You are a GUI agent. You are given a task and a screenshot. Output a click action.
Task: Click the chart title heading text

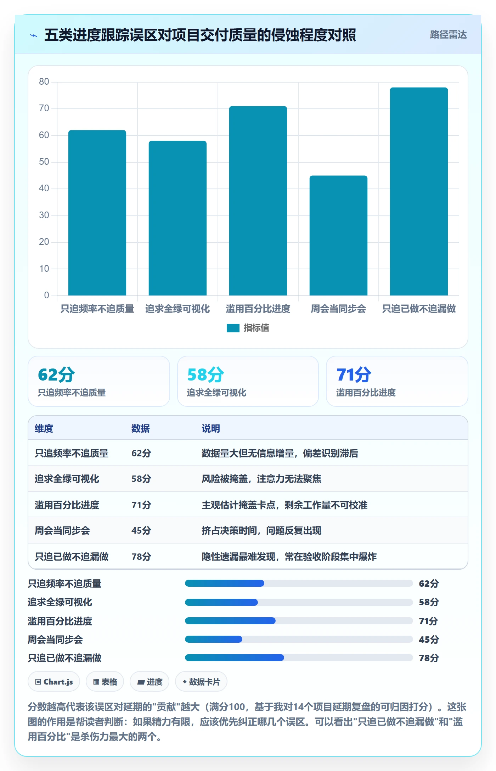200,35
